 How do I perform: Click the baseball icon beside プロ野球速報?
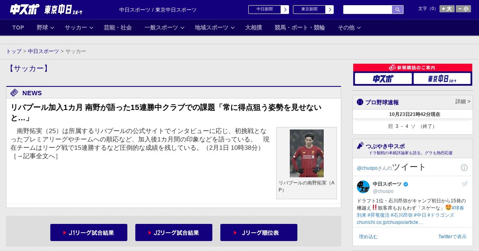click(x=360, y=102)
